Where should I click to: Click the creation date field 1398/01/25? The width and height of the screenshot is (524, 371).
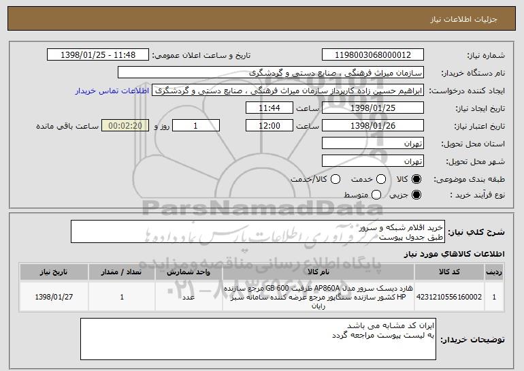[373, 108]
